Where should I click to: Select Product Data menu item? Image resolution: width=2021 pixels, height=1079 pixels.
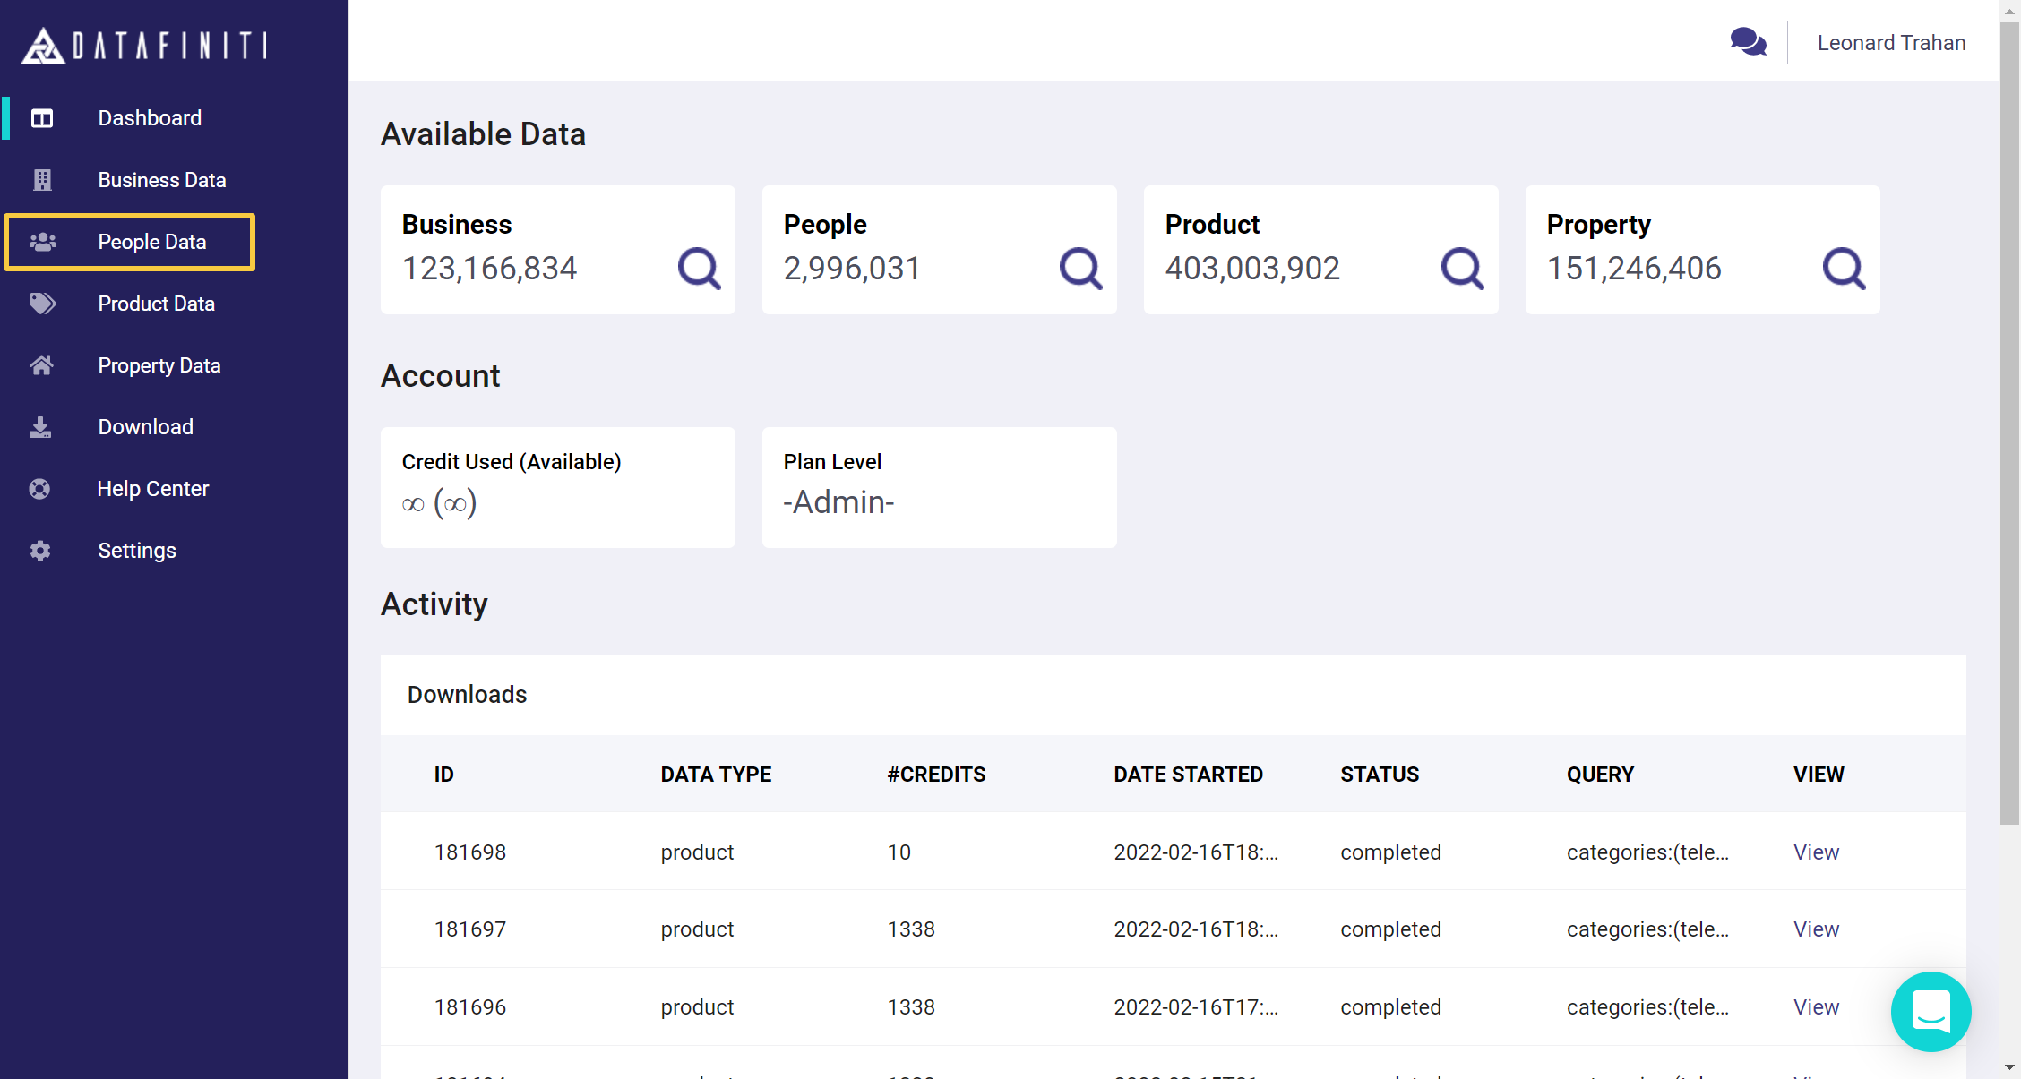coord(156,304)
